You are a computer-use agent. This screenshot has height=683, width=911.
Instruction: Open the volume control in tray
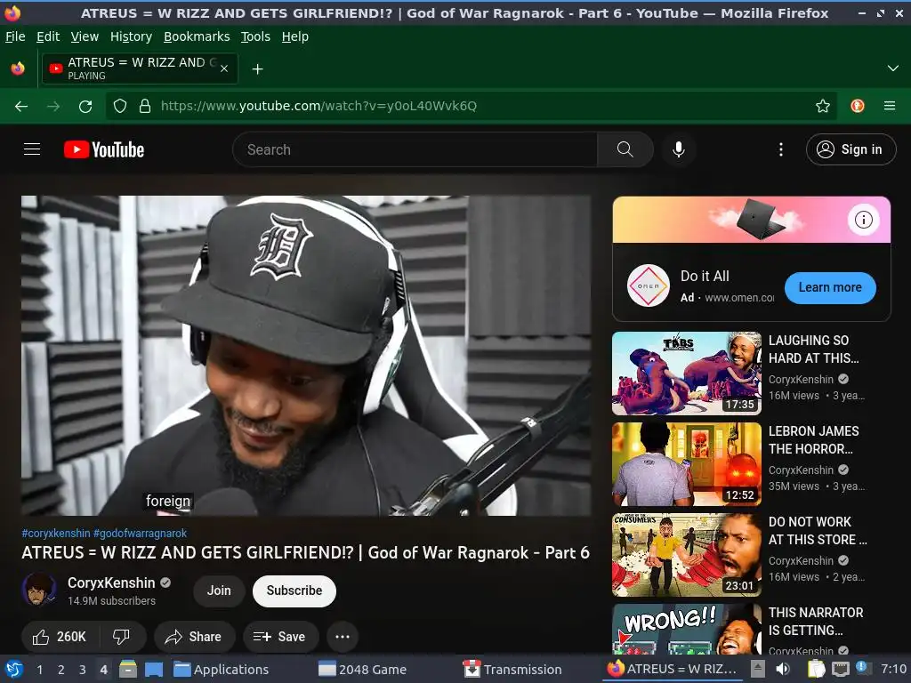click(783, 669)
